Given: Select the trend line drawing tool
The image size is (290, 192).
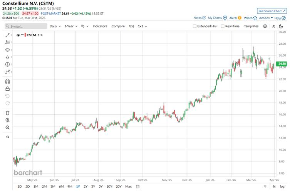Looking at the screenshot, I should pos(7,35).
